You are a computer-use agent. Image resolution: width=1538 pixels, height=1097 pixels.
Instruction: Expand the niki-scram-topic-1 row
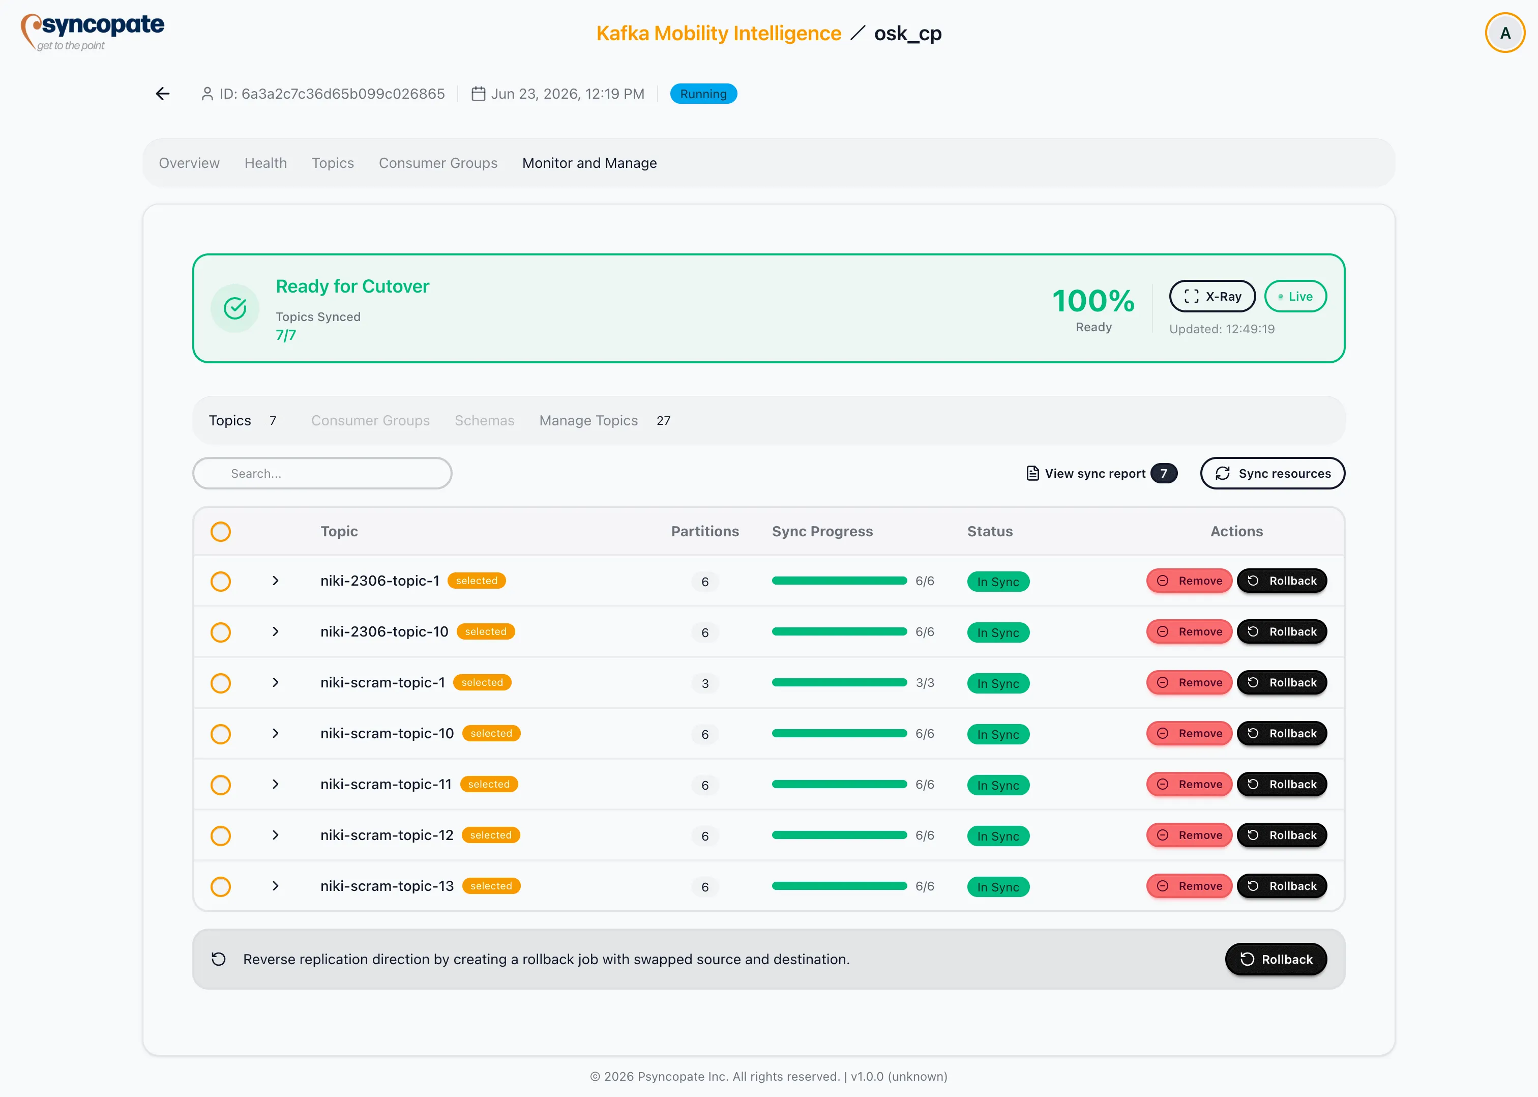coord(276,682)
